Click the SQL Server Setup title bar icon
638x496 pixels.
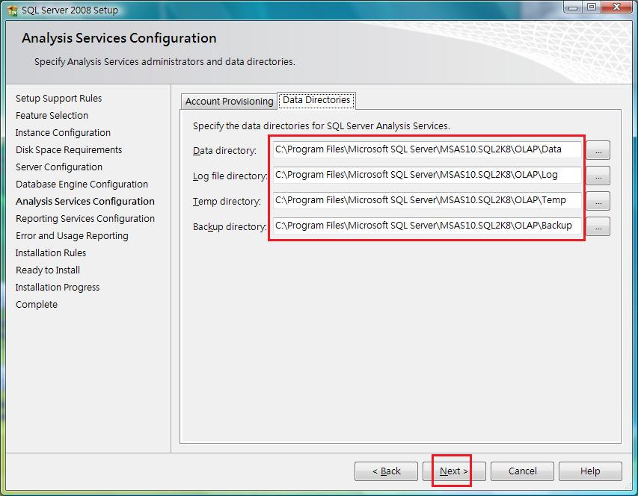click(12, 10)
